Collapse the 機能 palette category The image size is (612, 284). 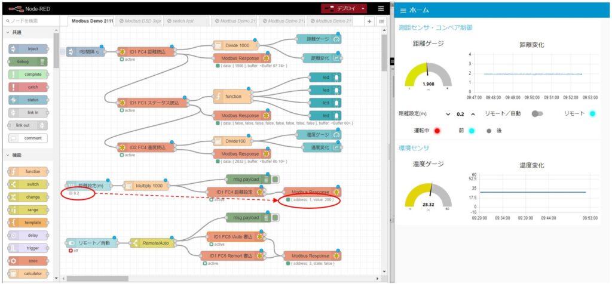(x=7, y=155)
